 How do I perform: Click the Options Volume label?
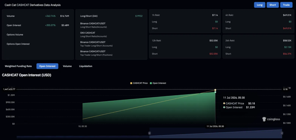point(15,35)
